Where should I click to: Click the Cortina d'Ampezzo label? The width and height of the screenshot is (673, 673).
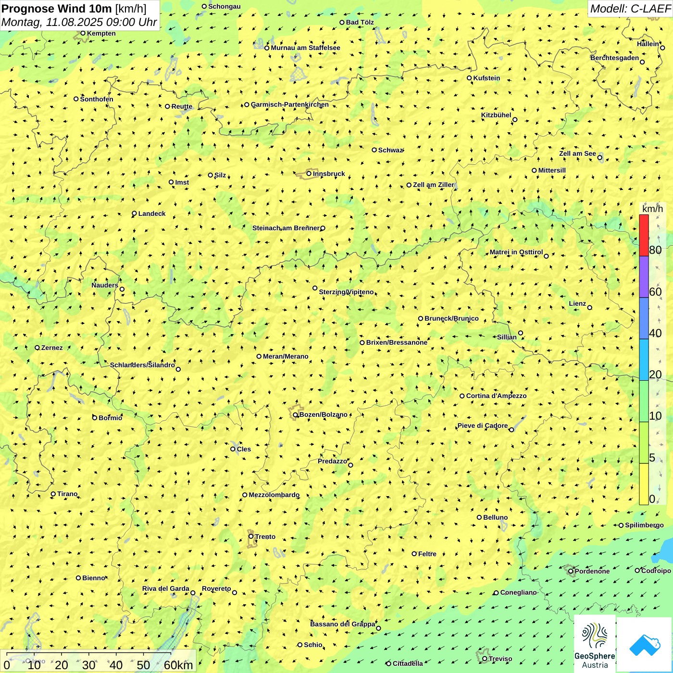tap(496, 396)
